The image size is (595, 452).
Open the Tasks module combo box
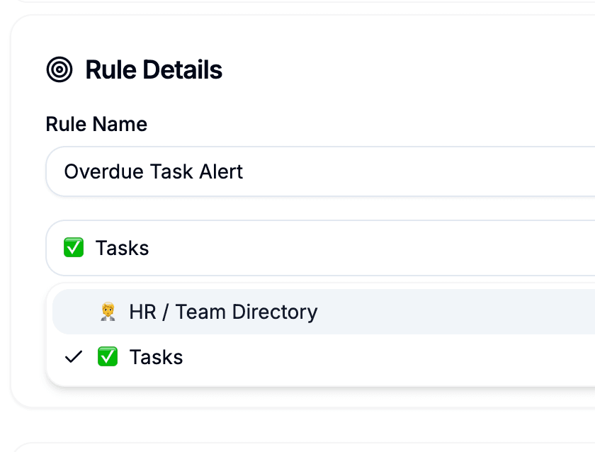[319, 248]
